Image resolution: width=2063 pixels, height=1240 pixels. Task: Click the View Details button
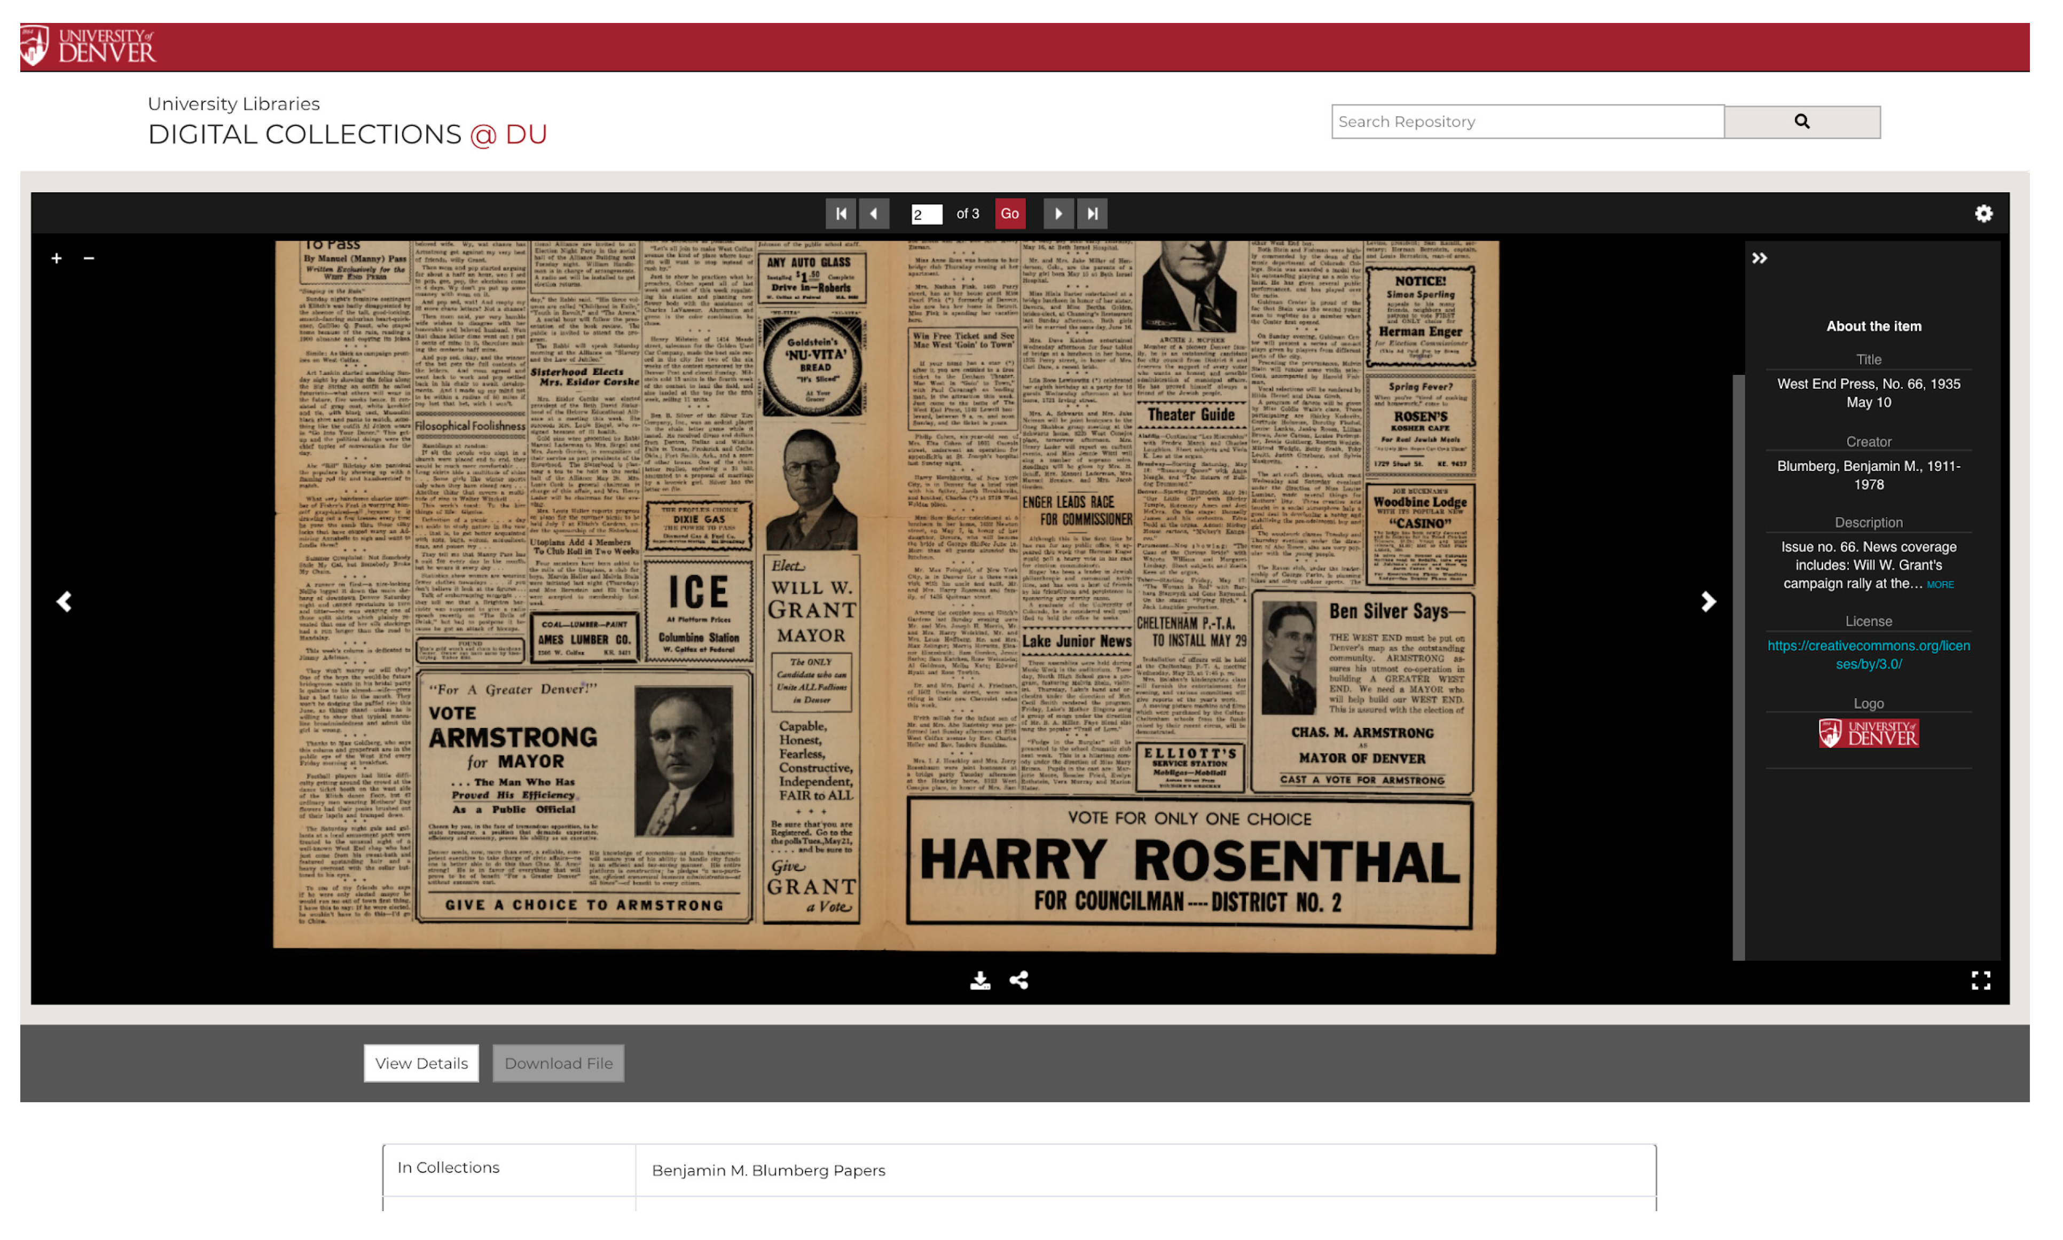(x=421, y=1063)
